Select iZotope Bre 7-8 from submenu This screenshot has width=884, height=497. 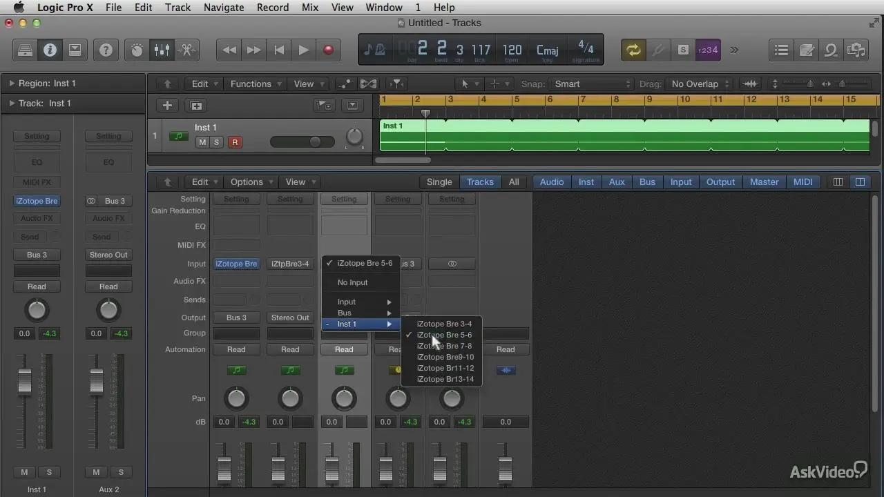444,346
